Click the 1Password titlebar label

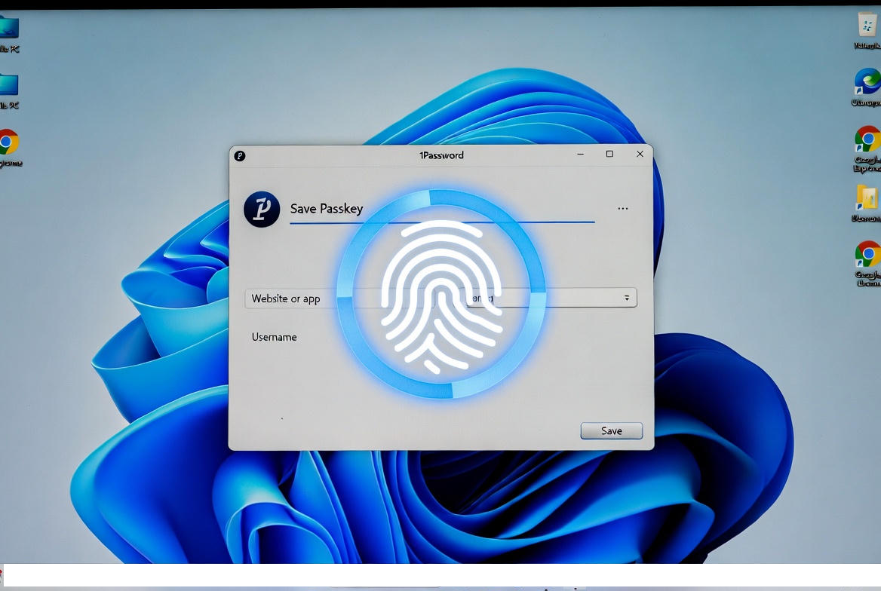tap(441, 155)
